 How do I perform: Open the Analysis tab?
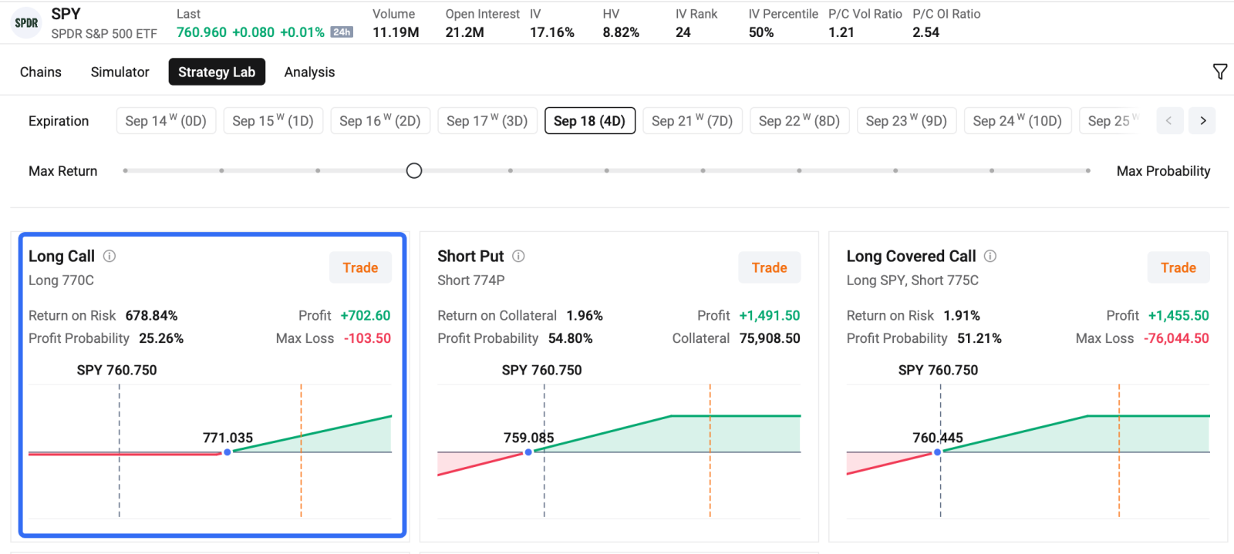tap(309, 72)
